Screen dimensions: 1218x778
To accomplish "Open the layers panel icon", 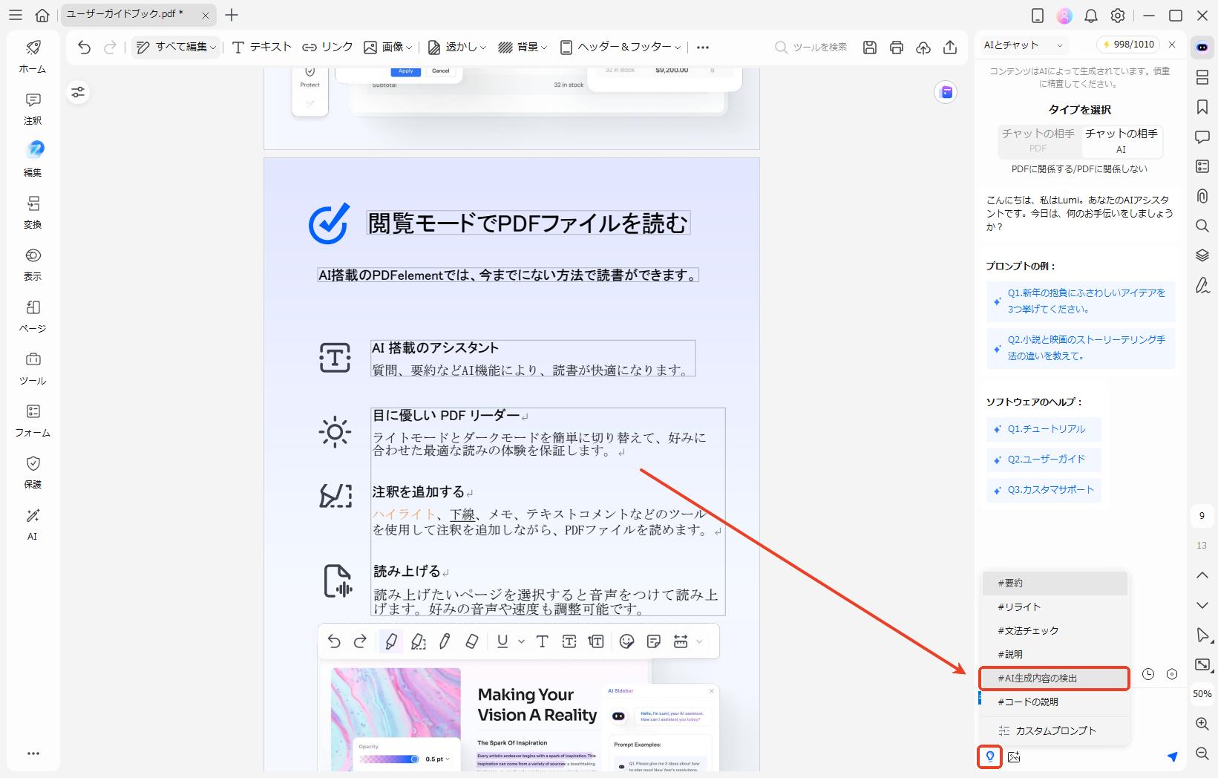I will (1202, 255).
